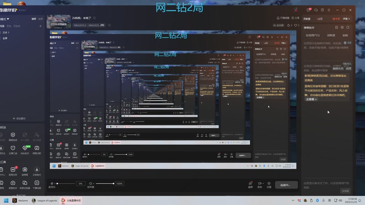Click the 美颜 beauty filter icon
Screen dimensions: 365x205
pos(250,184)
